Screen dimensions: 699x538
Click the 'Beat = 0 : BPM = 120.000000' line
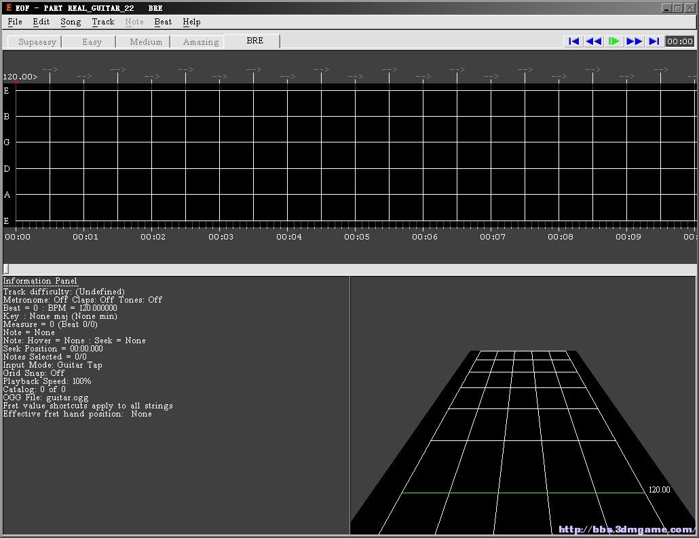(x=60, y=308)
